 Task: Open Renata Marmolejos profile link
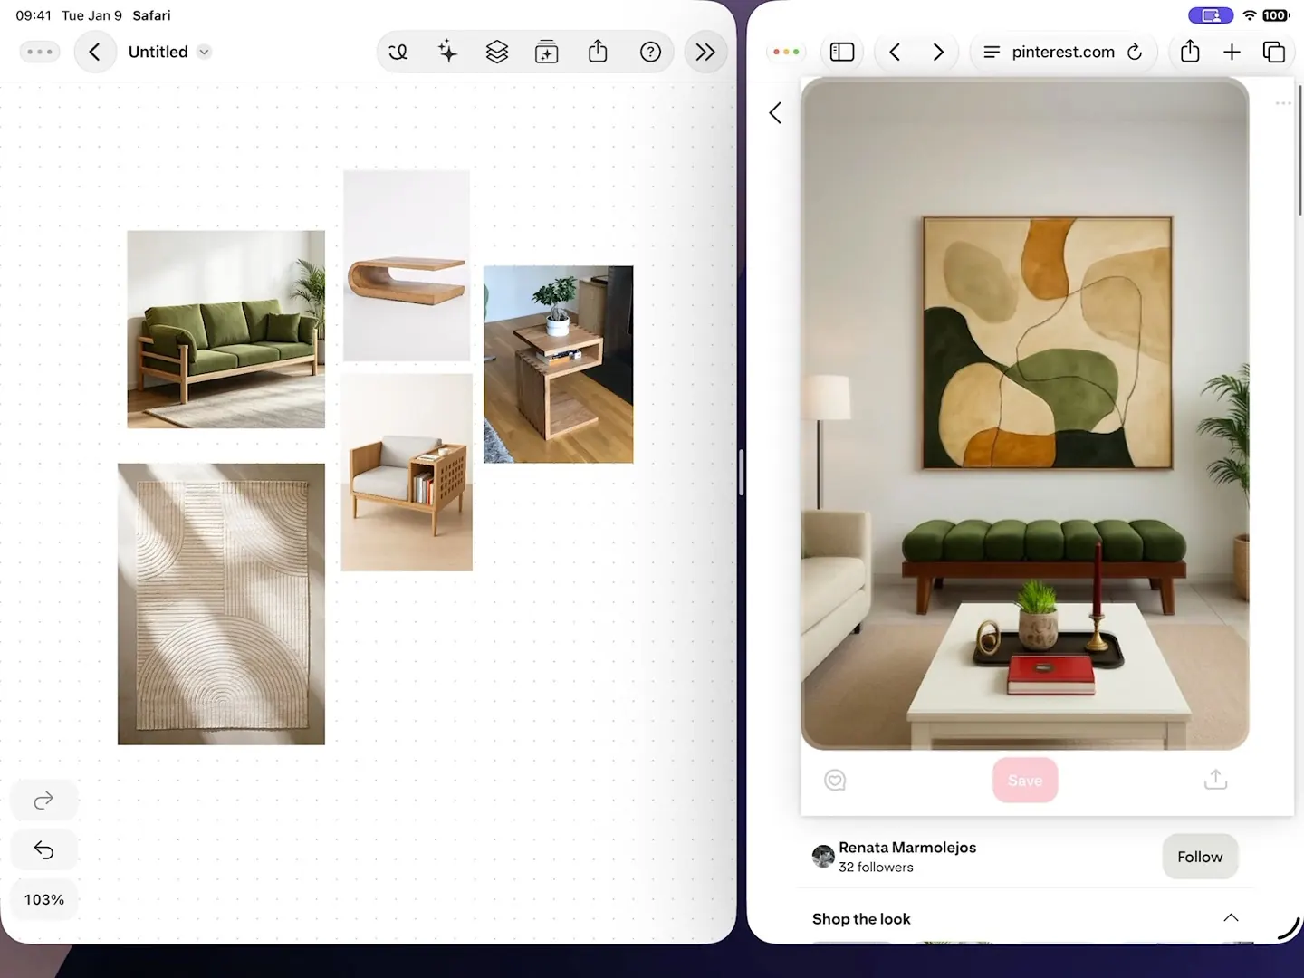(x=907, y=848)
